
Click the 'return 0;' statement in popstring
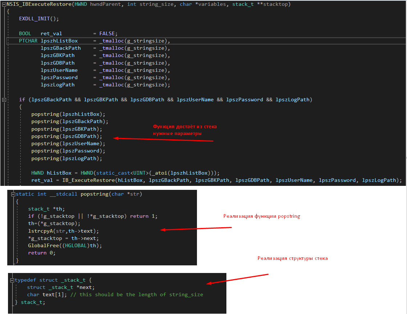[x=41, y=253]
